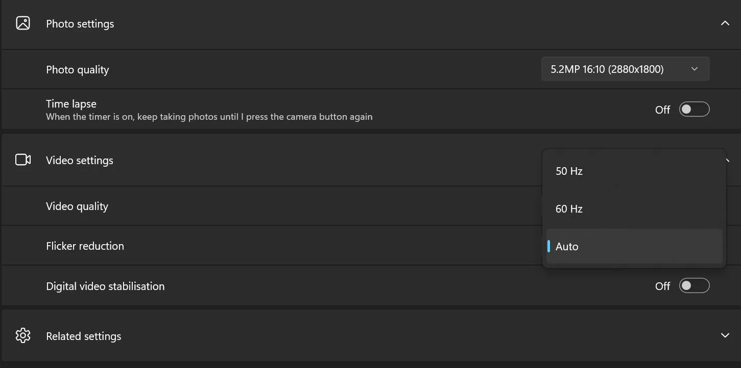Click the Related settings gear icon
741x368 pixels.
point(23,335)
